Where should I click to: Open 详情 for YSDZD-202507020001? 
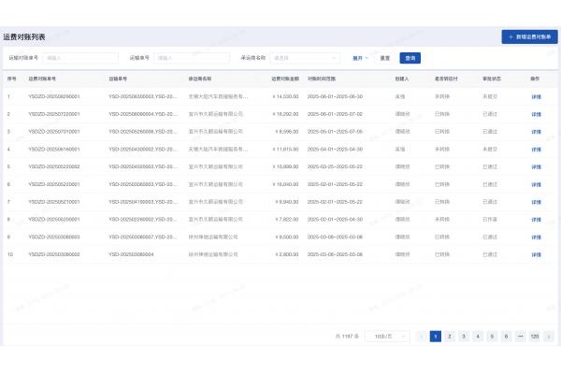click(x=536, y=114)
